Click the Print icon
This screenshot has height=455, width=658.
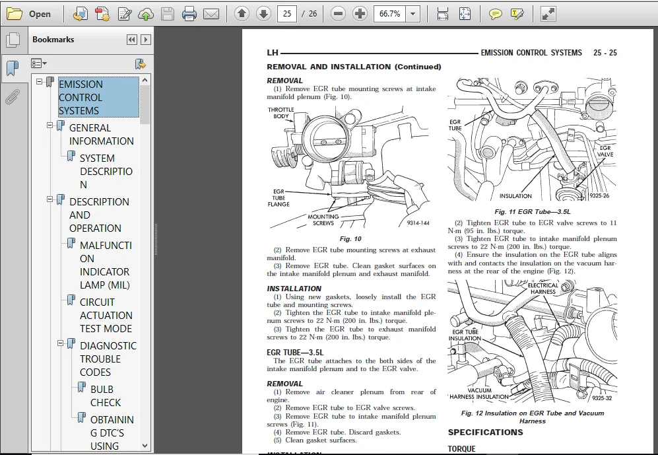coord(189,14)
